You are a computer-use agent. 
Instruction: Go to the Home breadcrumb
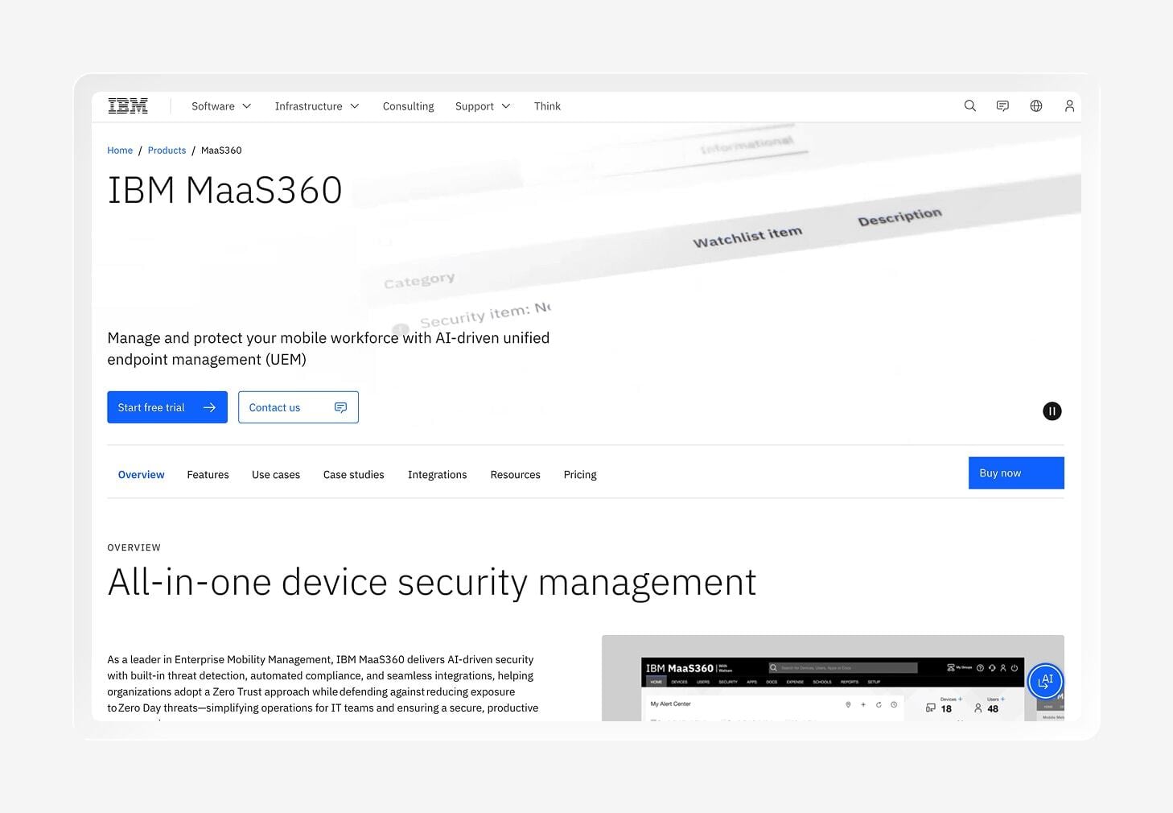coord(120,151)
